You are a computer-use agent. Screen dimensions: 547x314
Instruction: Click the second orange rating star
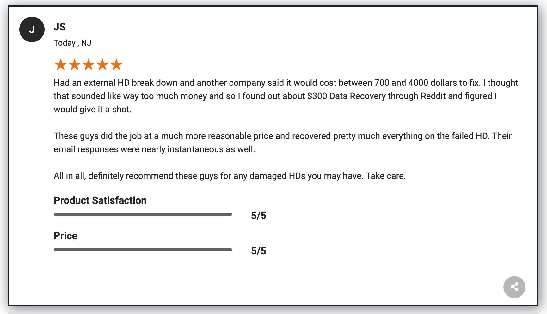coord(75,65)
